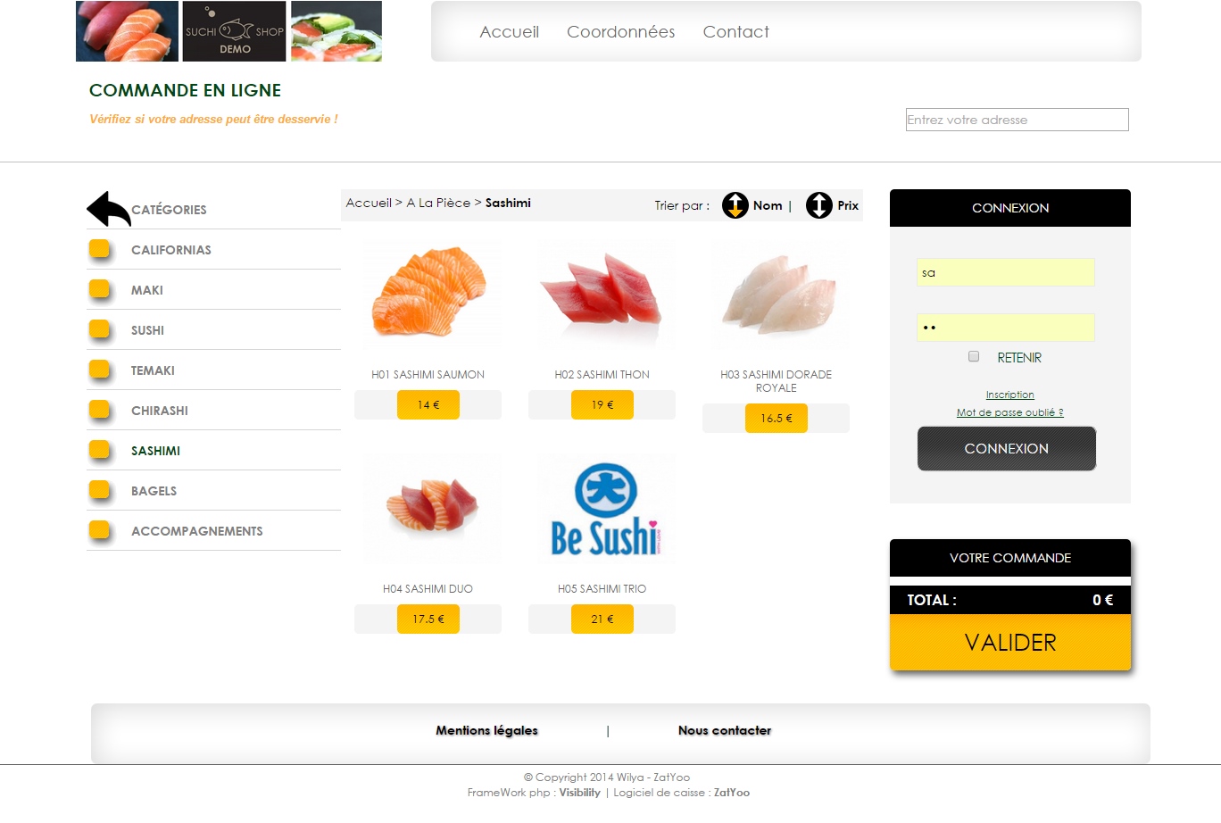The height and width of the screenshot is (823, 1221).
Task: Open the Temaki category
Action: point(153,370)
